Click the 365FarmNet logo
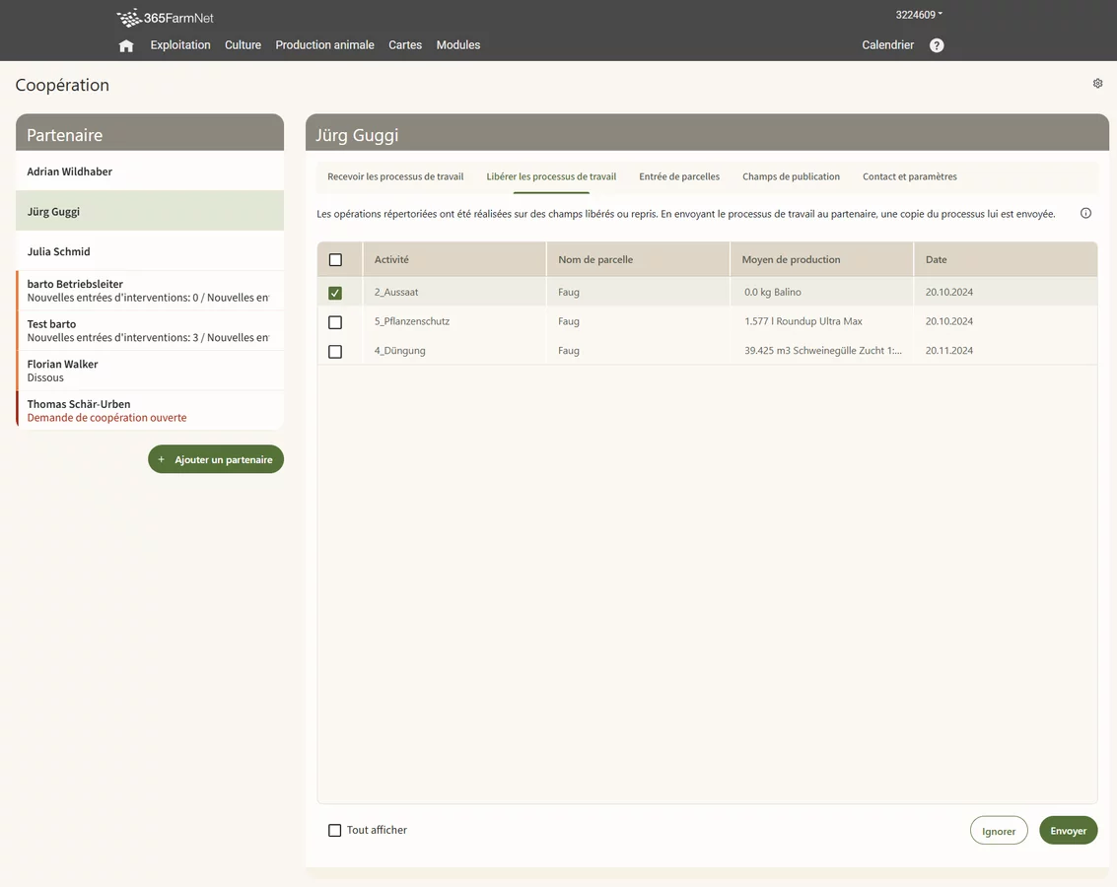The height and width of the screenshot is (887, 1117). click(x=165, y=18)
